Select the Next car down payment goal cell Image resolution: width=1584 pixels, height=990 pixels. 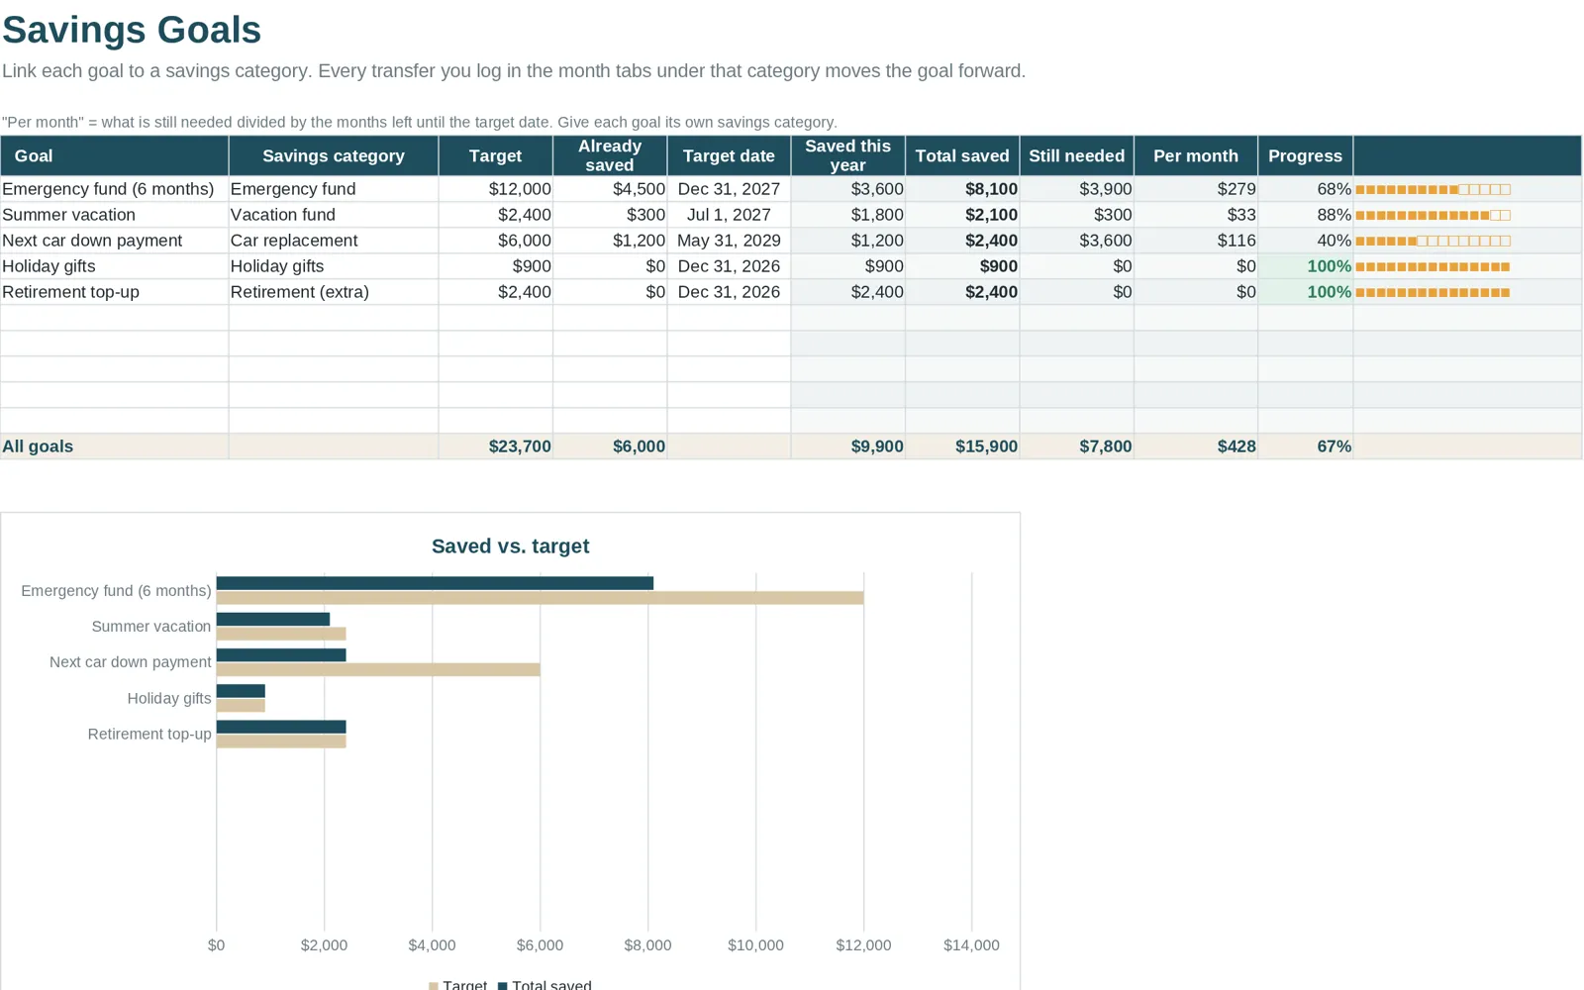[114, 241]
